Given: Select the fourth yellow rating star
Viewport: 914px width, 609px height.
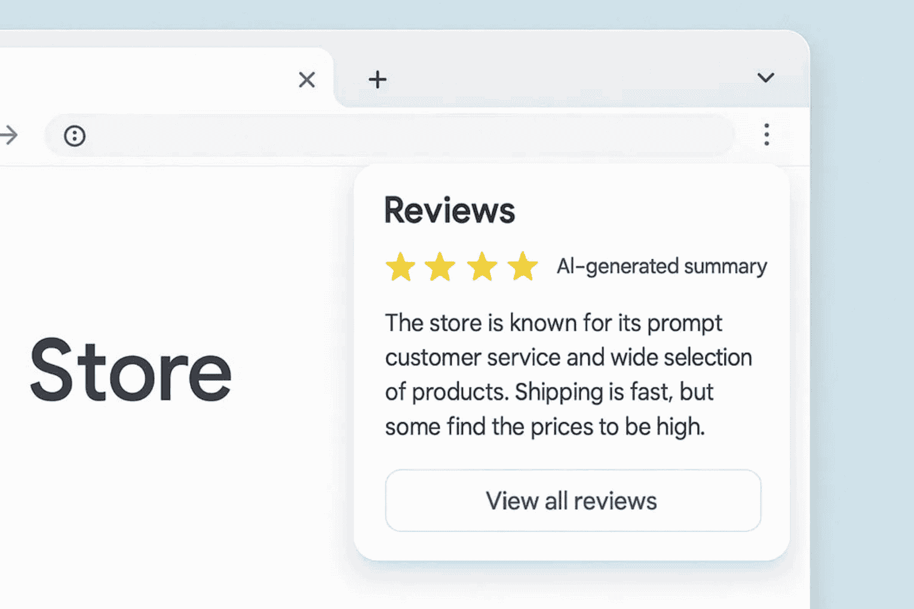Looking at the screenshot, I should tap(522, 266).
